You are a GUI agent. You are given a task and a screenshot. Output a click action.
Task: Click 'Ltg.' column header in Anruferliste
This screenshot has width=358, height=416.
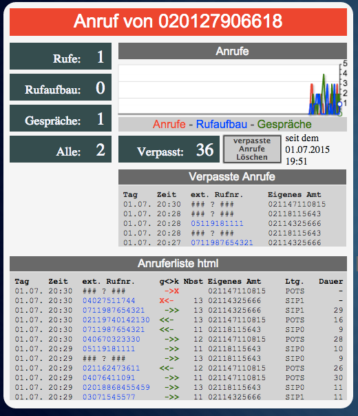point(295,282)
